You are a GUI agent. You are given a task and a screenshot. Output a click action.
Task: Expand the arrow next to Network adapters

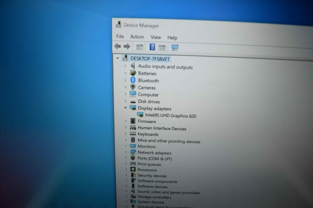126,152
